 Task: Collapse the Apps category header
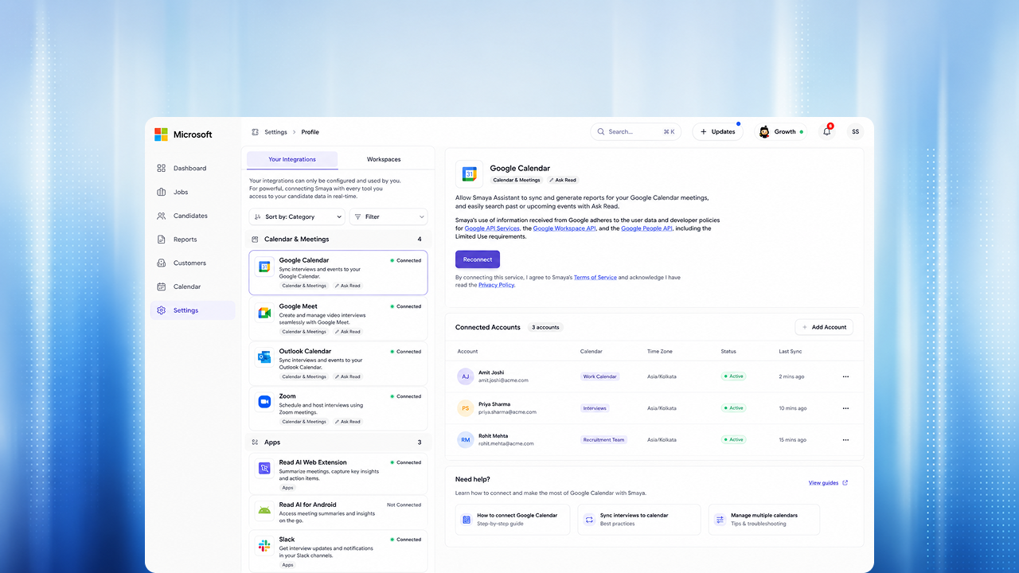[x=338, y=442]
